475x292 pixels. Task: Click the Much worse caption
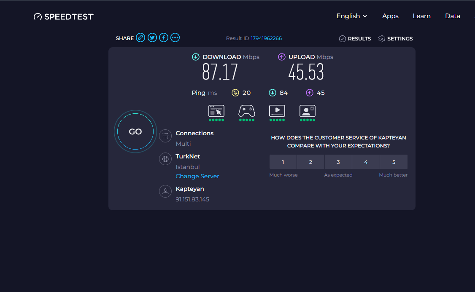(x=283, y=175)
